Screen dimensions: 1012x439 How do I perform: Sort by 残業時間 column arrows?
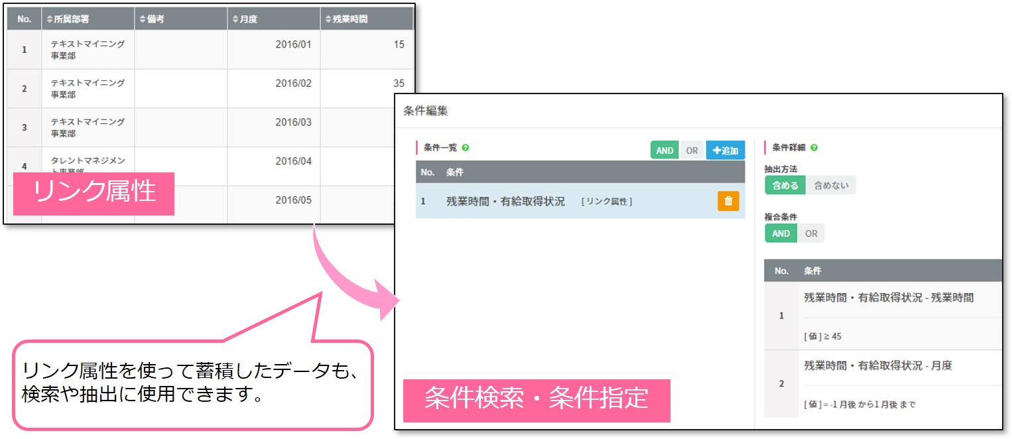(328, 19)
